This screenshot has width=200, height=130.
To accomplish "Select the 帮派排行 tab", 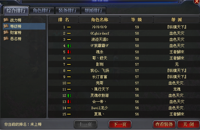I will tap(93, 11).
